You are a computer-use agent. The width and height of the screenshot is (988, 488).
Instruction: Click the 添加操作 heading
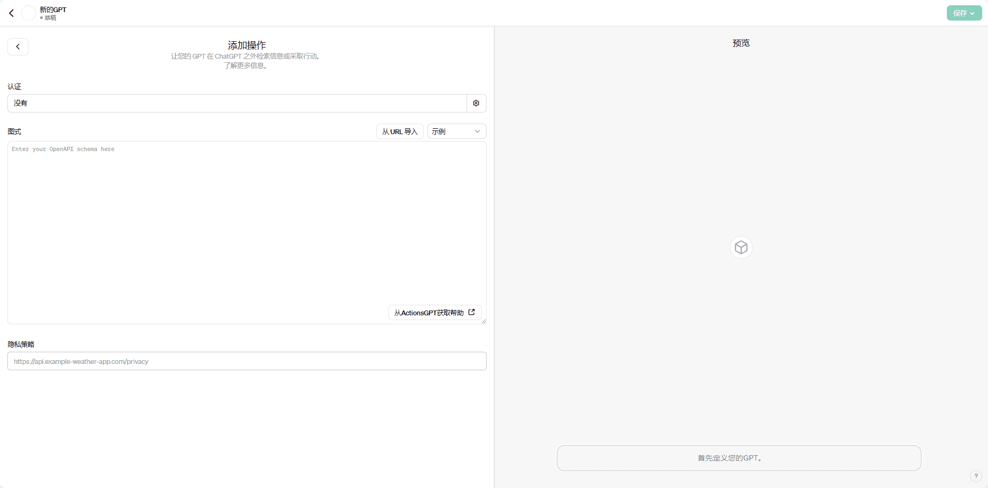(246, 45)
